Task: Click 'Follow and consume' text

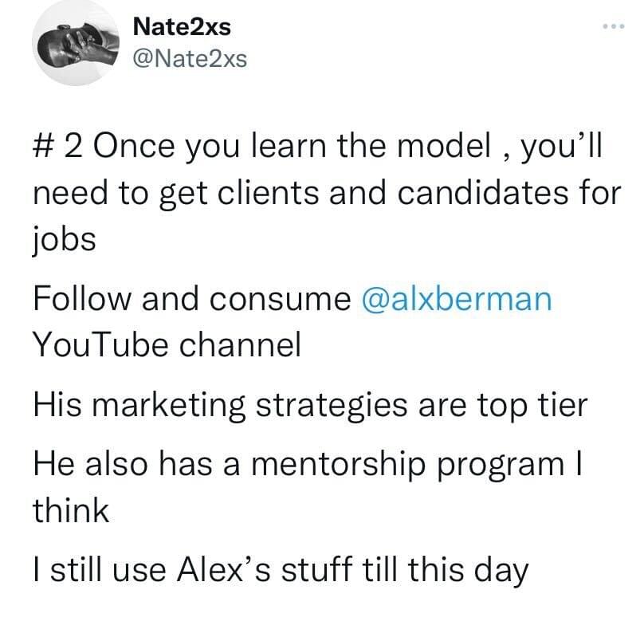Action: (192, 298)
